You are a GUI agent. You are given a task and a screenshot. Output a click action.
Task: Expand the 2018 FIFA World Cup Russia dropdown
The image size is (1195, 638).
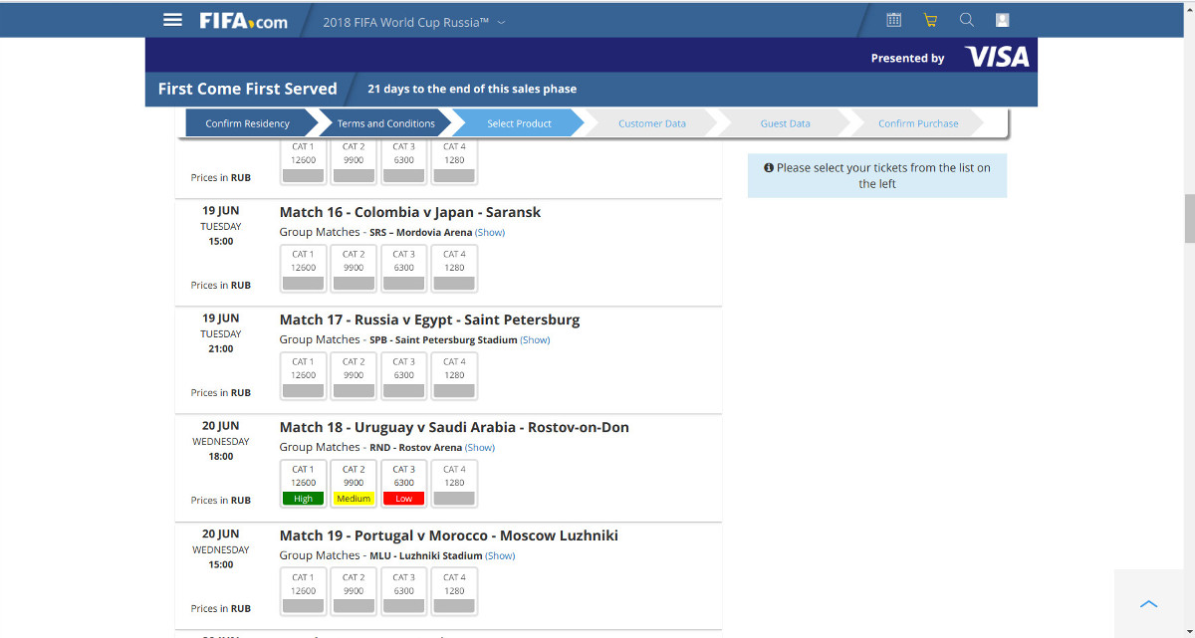tap(413, 22)
